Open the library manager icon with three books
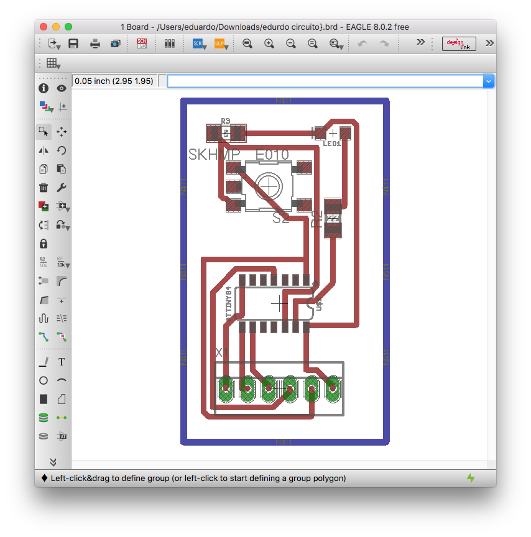The width and height of the screenshot is (531, 537). 170,44
